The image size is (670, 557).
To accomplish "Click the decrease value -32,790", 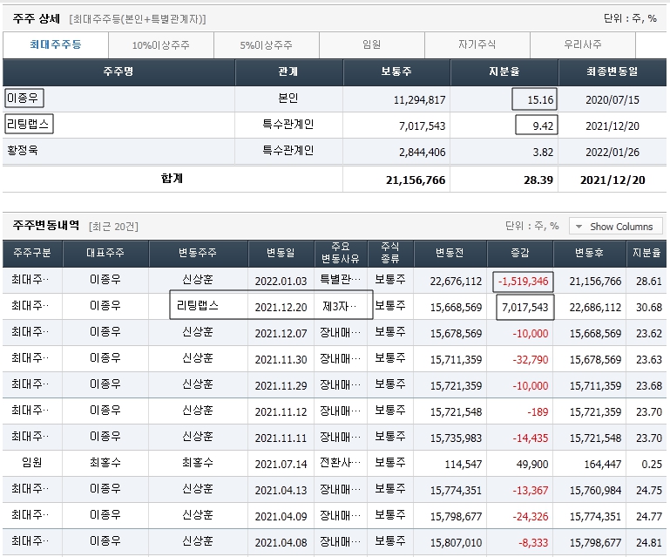I will [531, 359].
